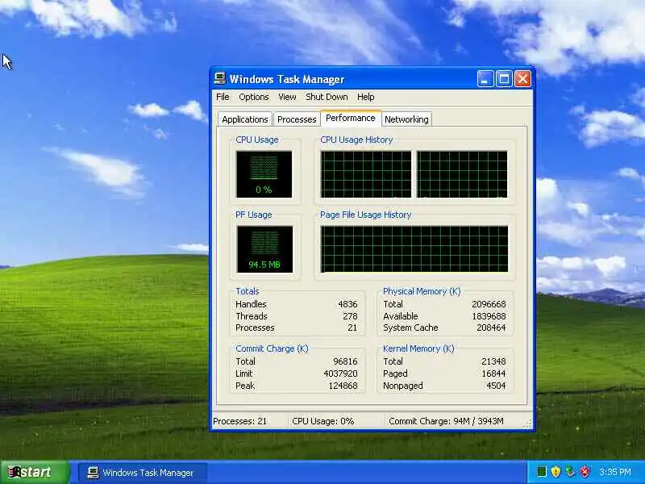
Task: Click the CPU Usage gauge showing 0 %
Action: 264,174
